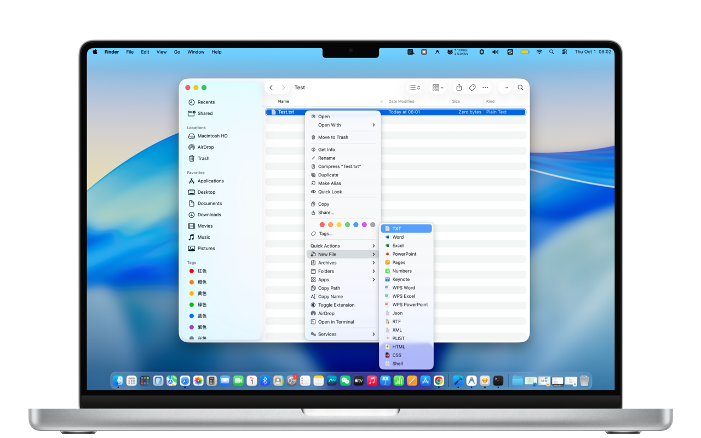Viewport: 701px width, 438px height.
Task: Click the Finder search magnifier icon
Action: (521, 88)
